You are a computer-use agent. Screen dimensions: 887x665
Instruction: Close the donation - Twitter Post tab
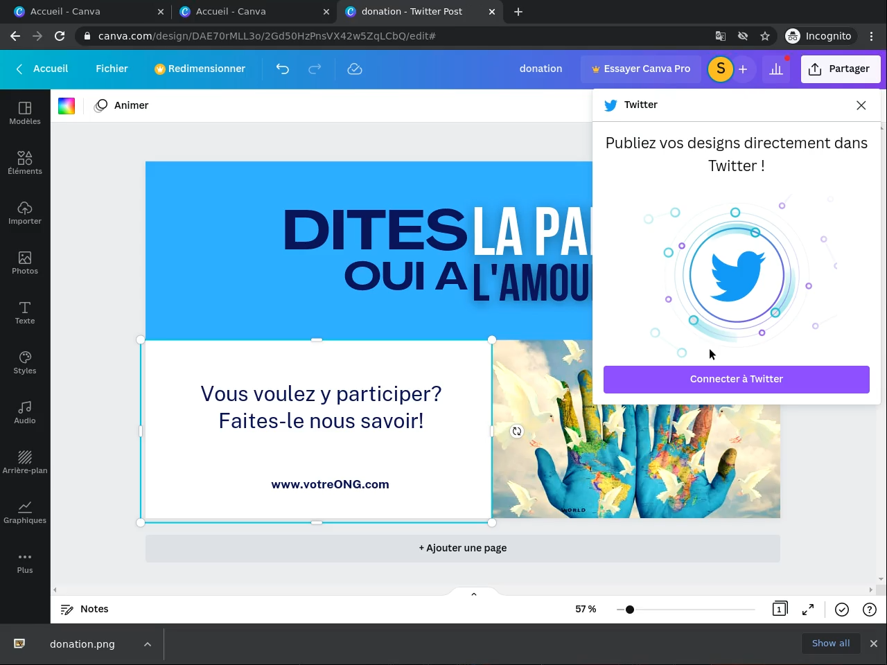click(492, 12)
